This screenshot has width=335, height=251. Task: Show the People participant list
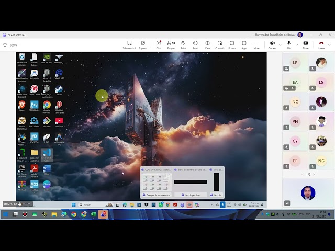[171, 45]
